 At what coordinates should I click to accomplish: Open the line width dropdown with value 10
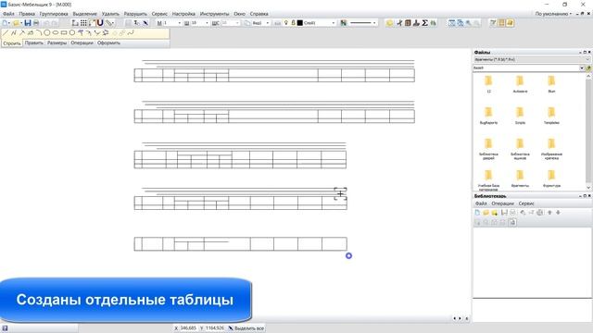pyautogui.click(x=207, y=23)
